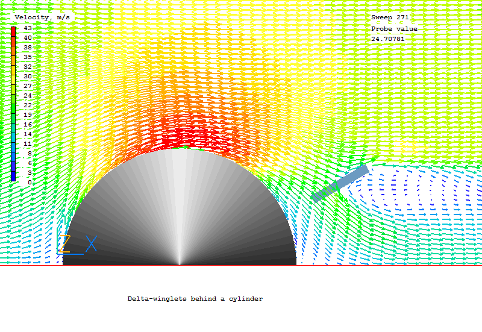Click the cyan color bar segment near 11

click(13, 143)
